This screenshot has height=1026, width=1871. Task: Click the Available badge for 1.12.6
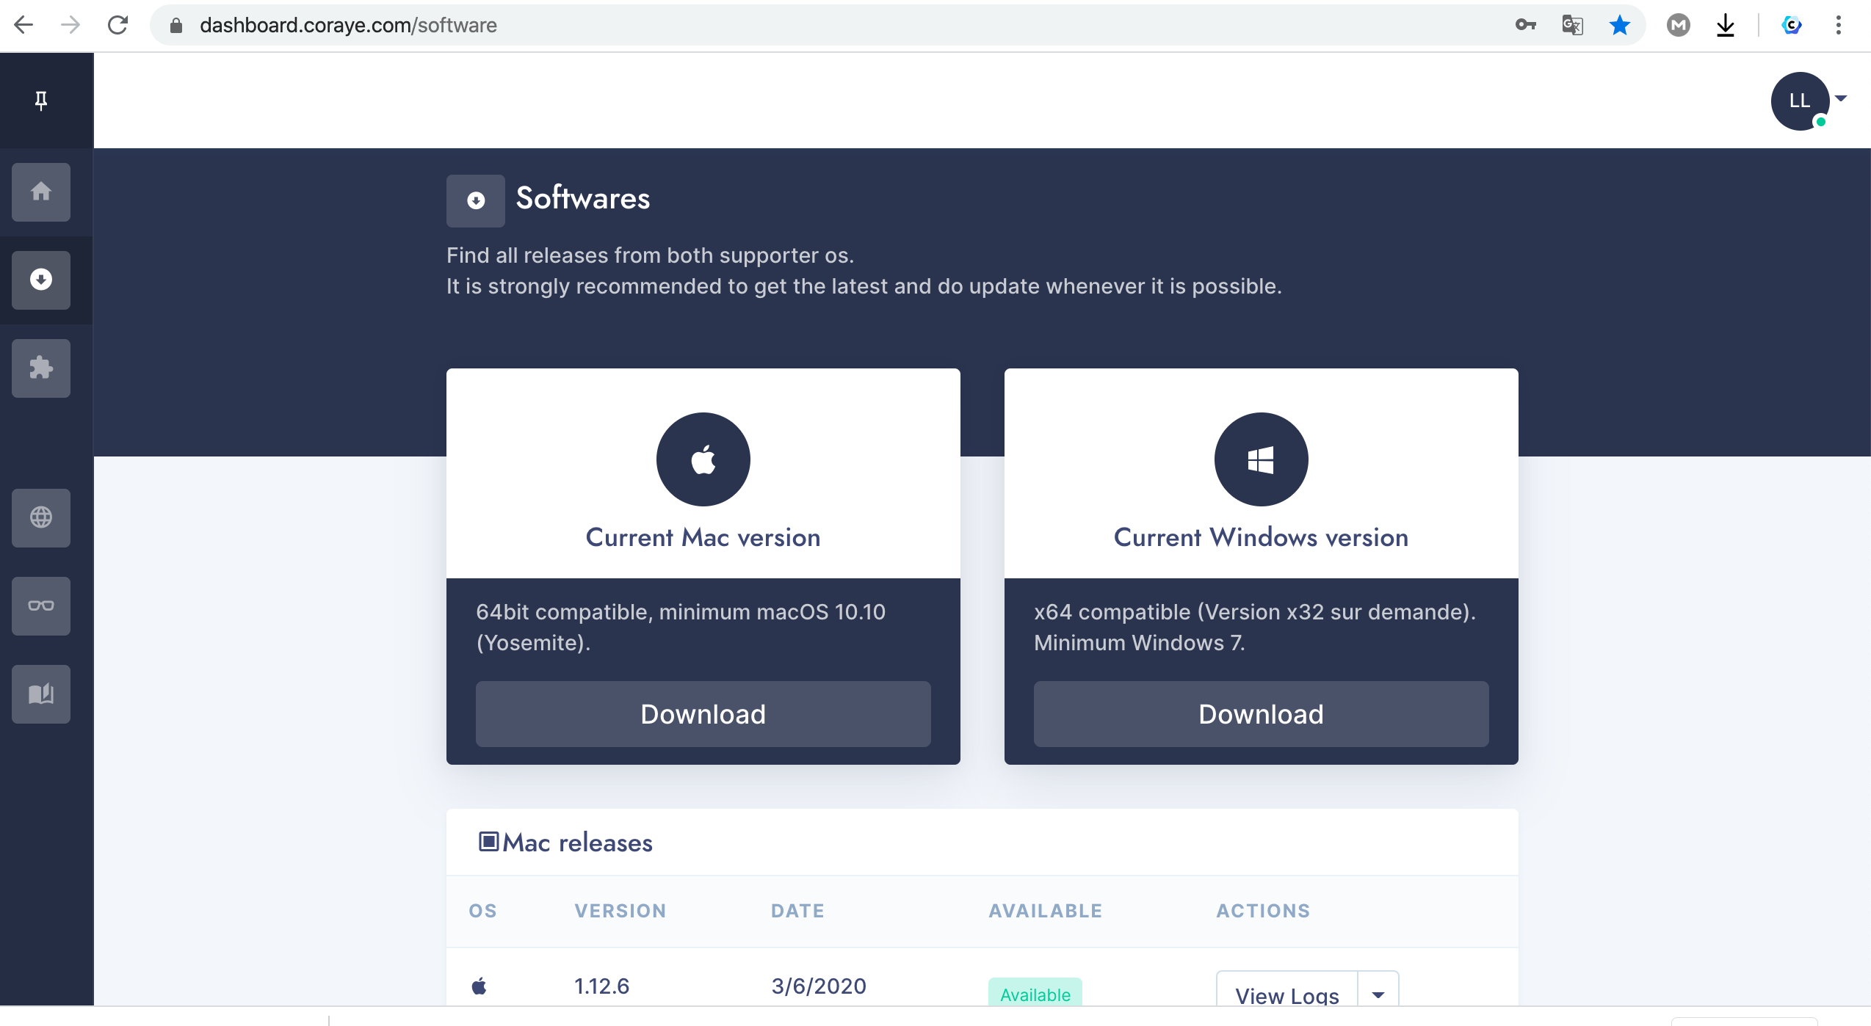(1035, 992)
